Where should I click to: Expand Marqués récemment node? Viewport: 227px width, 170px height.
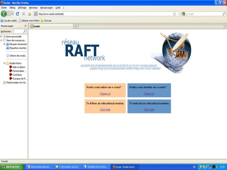pos(4,44)
